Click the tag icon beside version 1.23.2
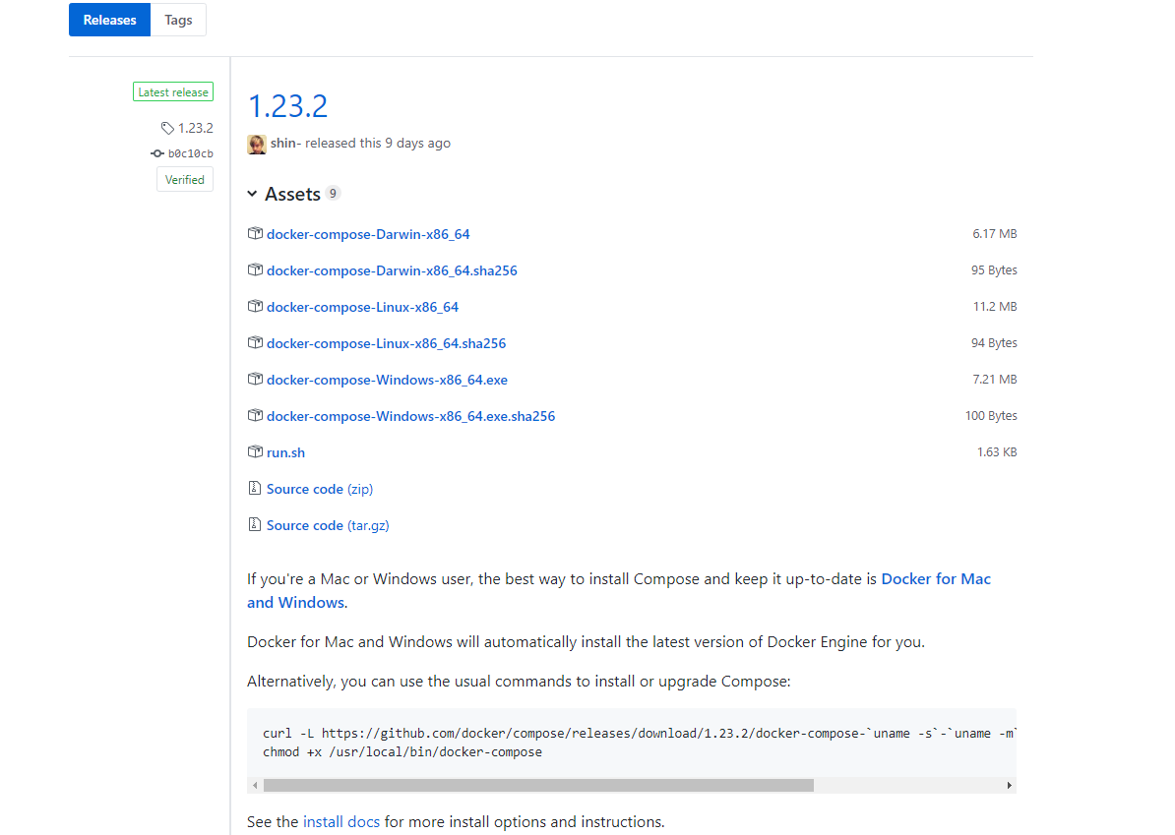This screenshot has width=1175, height=835. point(166,127)
